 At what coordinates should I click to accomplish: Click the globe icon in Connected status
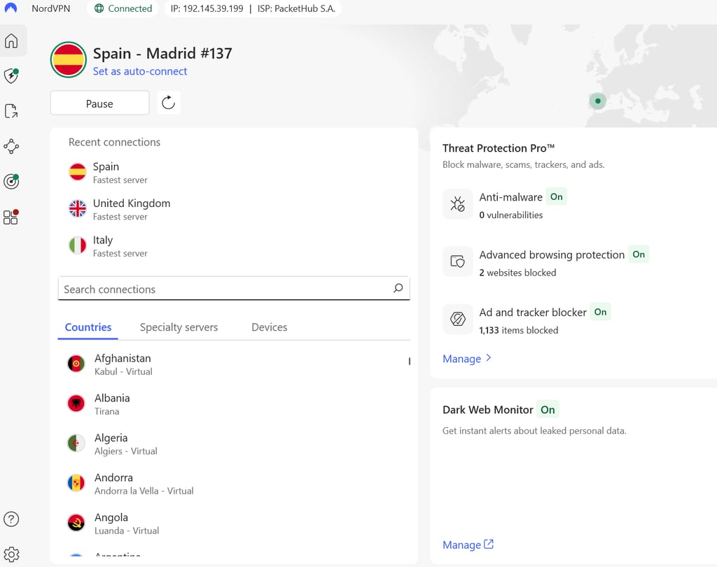tap(99, 8)
